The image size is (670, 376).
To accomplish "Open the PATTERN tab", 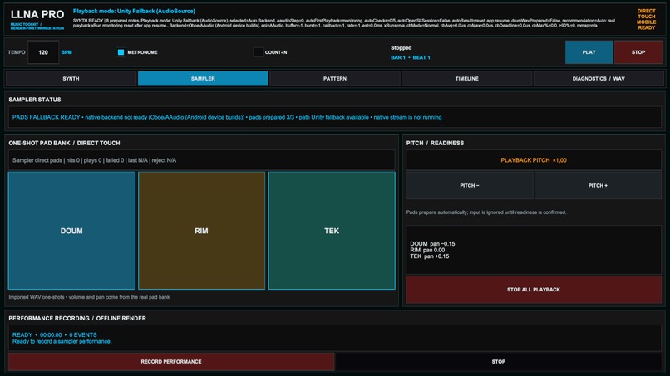I will [335, 79].
